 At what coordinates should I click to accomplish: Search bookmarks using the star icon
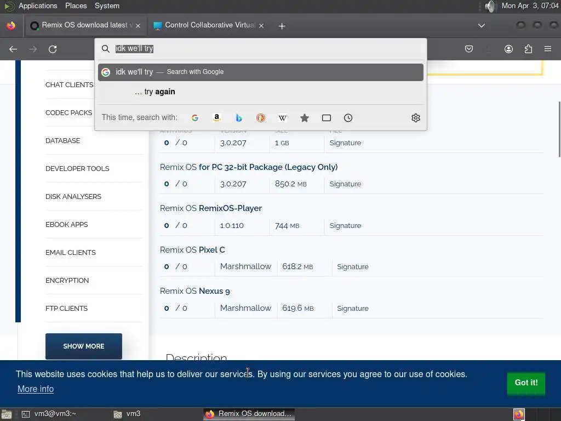pyautogui.click(x=305, y=118)
